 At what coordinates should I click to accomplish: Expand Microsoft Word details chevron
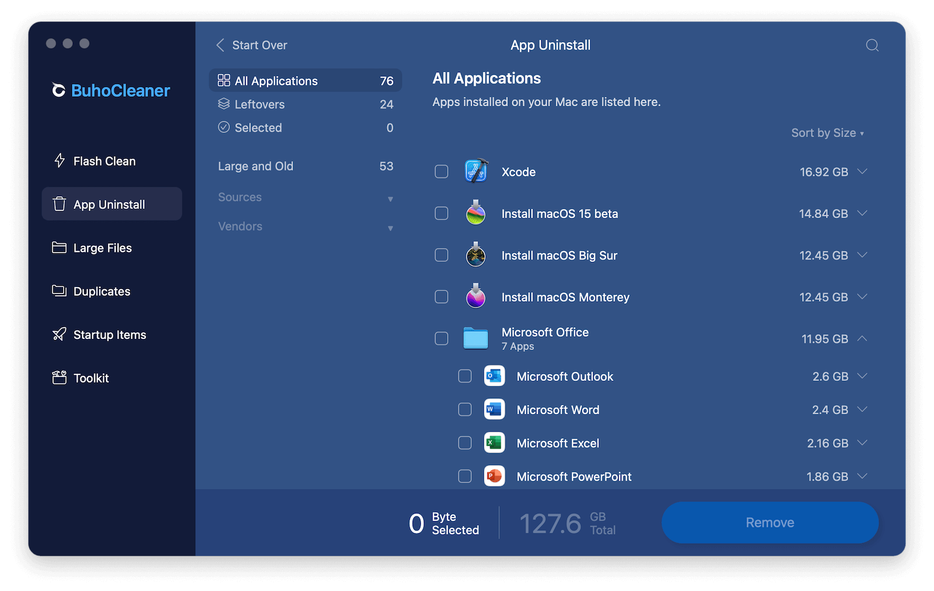pyautogui.click(x=862, y=410)
